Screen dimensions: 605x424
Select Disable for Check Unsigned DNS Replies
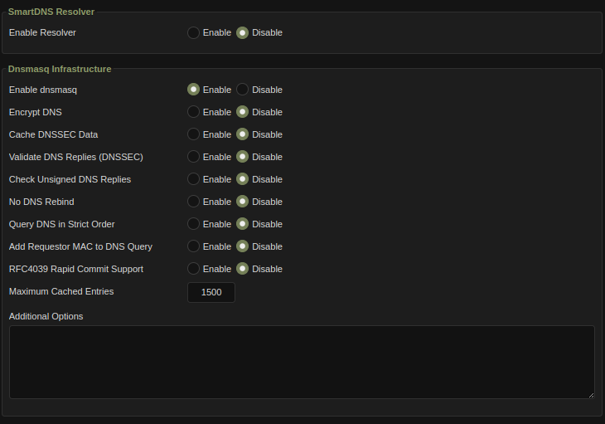242,179
